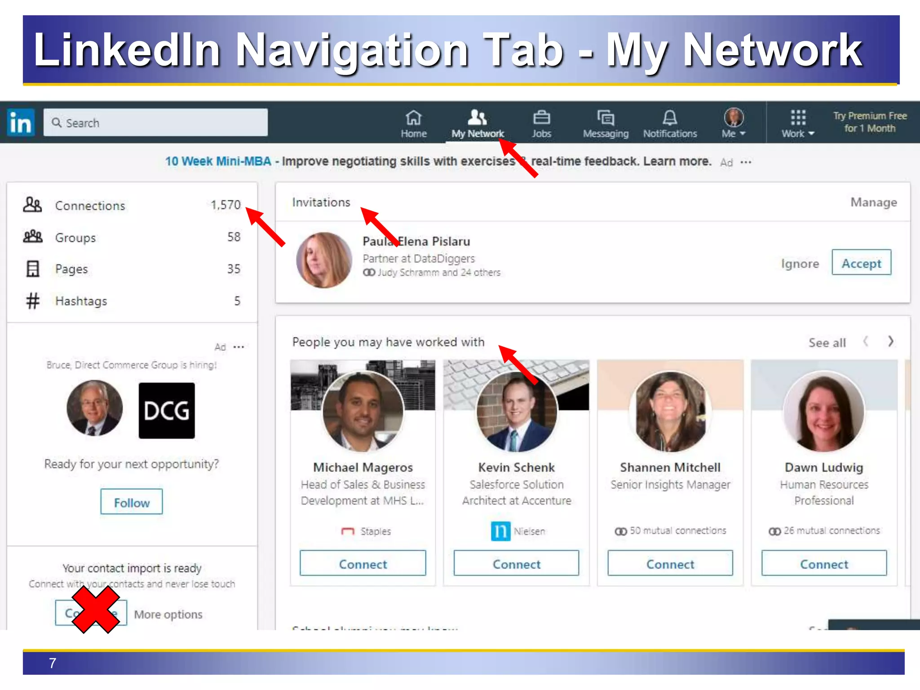
Task: Click Michael Mageros name text
Action: click(x=363, y=467)
